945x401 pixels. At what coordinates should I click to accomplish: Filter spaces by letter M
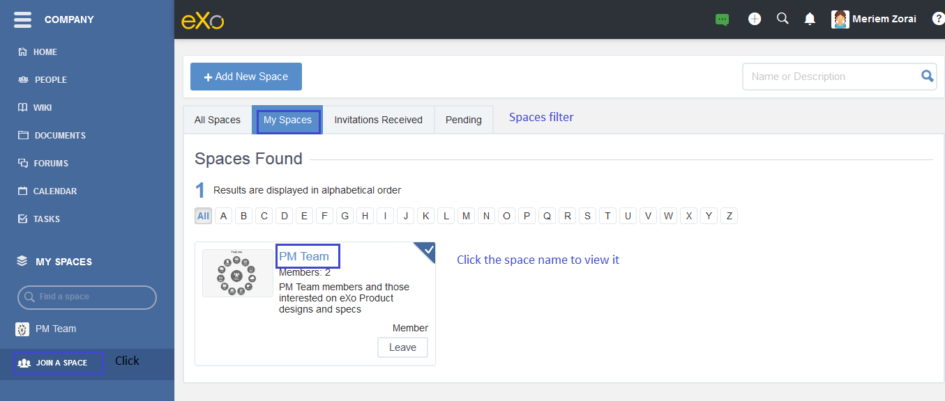pos(466,216)
